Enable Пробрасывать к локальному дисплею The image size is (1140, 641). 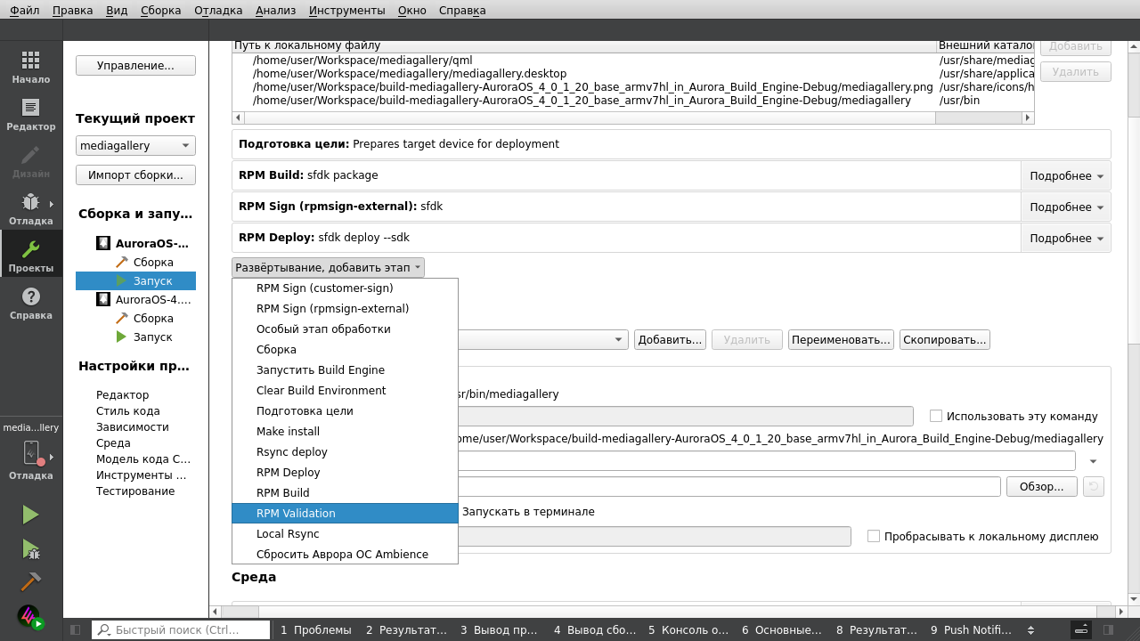(x=873, y=535)
